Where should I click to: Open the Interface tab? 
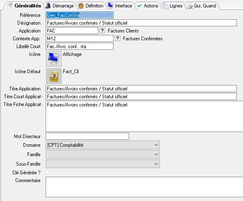point(120,6)
